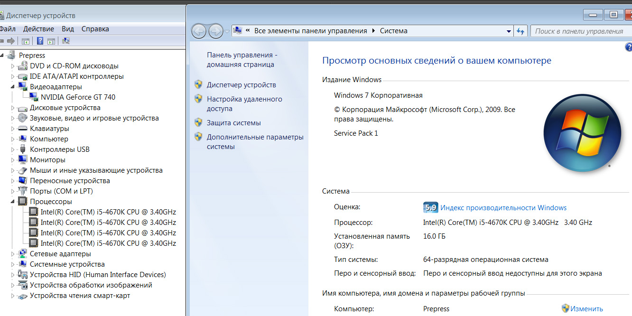Click the show/hide console tree toolbar icon

(x=26, y=41)
